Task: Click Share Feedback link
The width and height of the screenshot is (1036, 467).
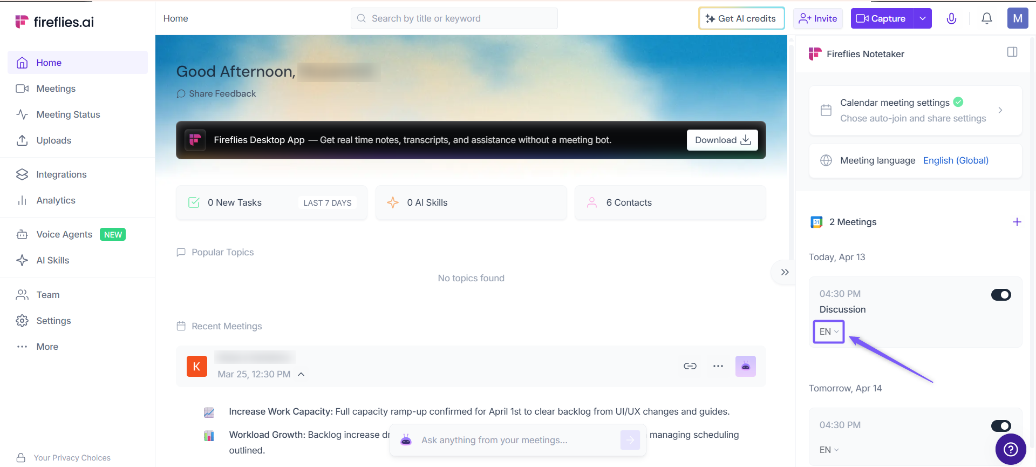Action: coord(216,93)
